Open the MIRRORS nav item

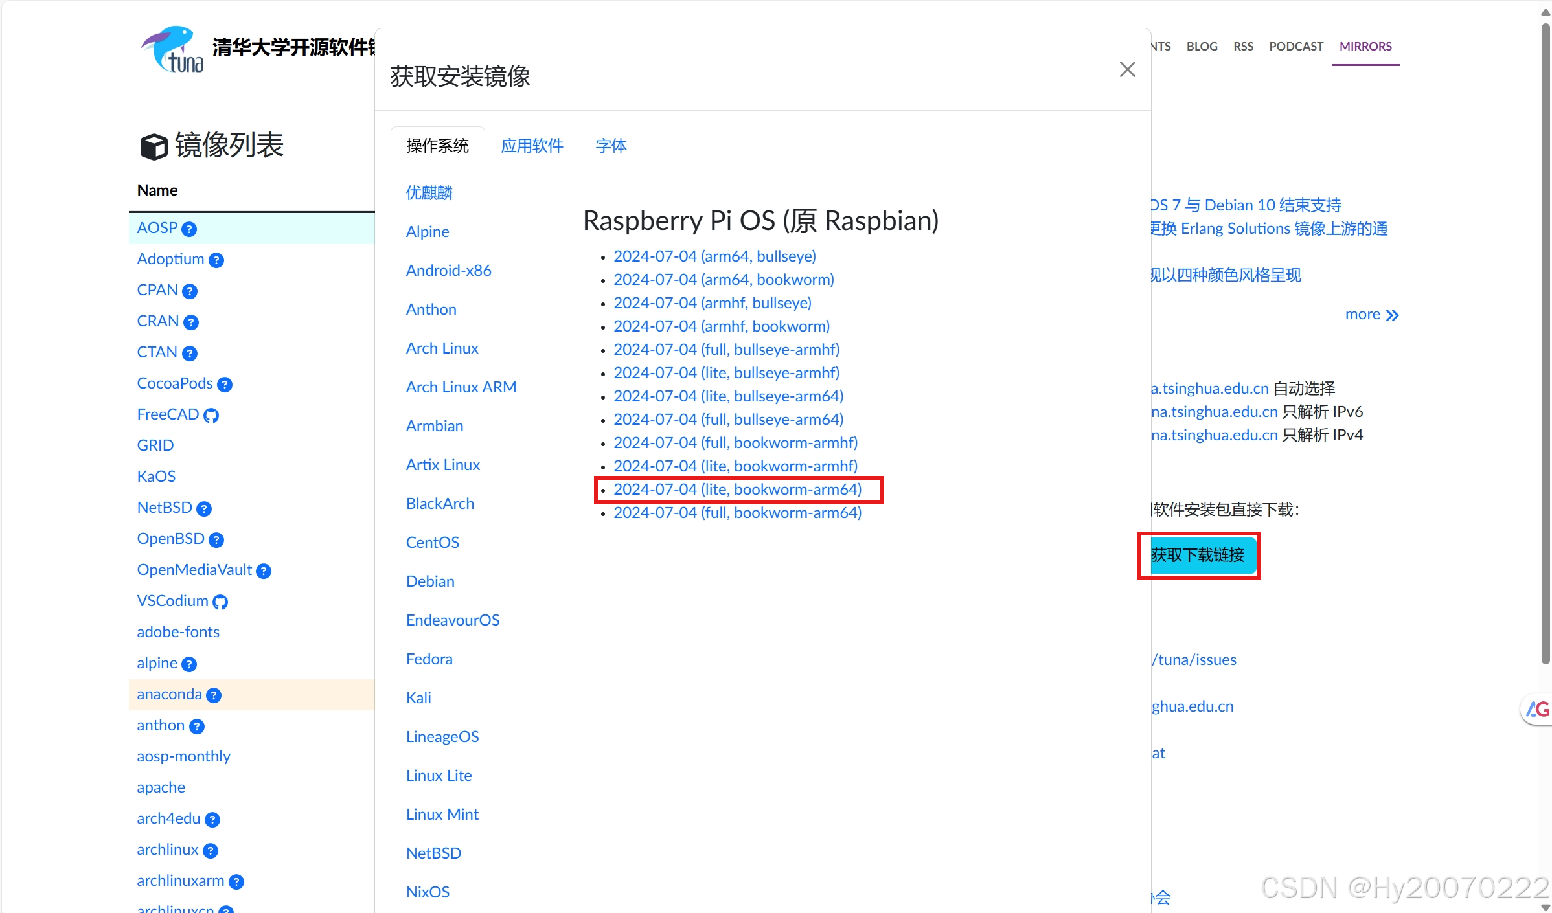1365,47
